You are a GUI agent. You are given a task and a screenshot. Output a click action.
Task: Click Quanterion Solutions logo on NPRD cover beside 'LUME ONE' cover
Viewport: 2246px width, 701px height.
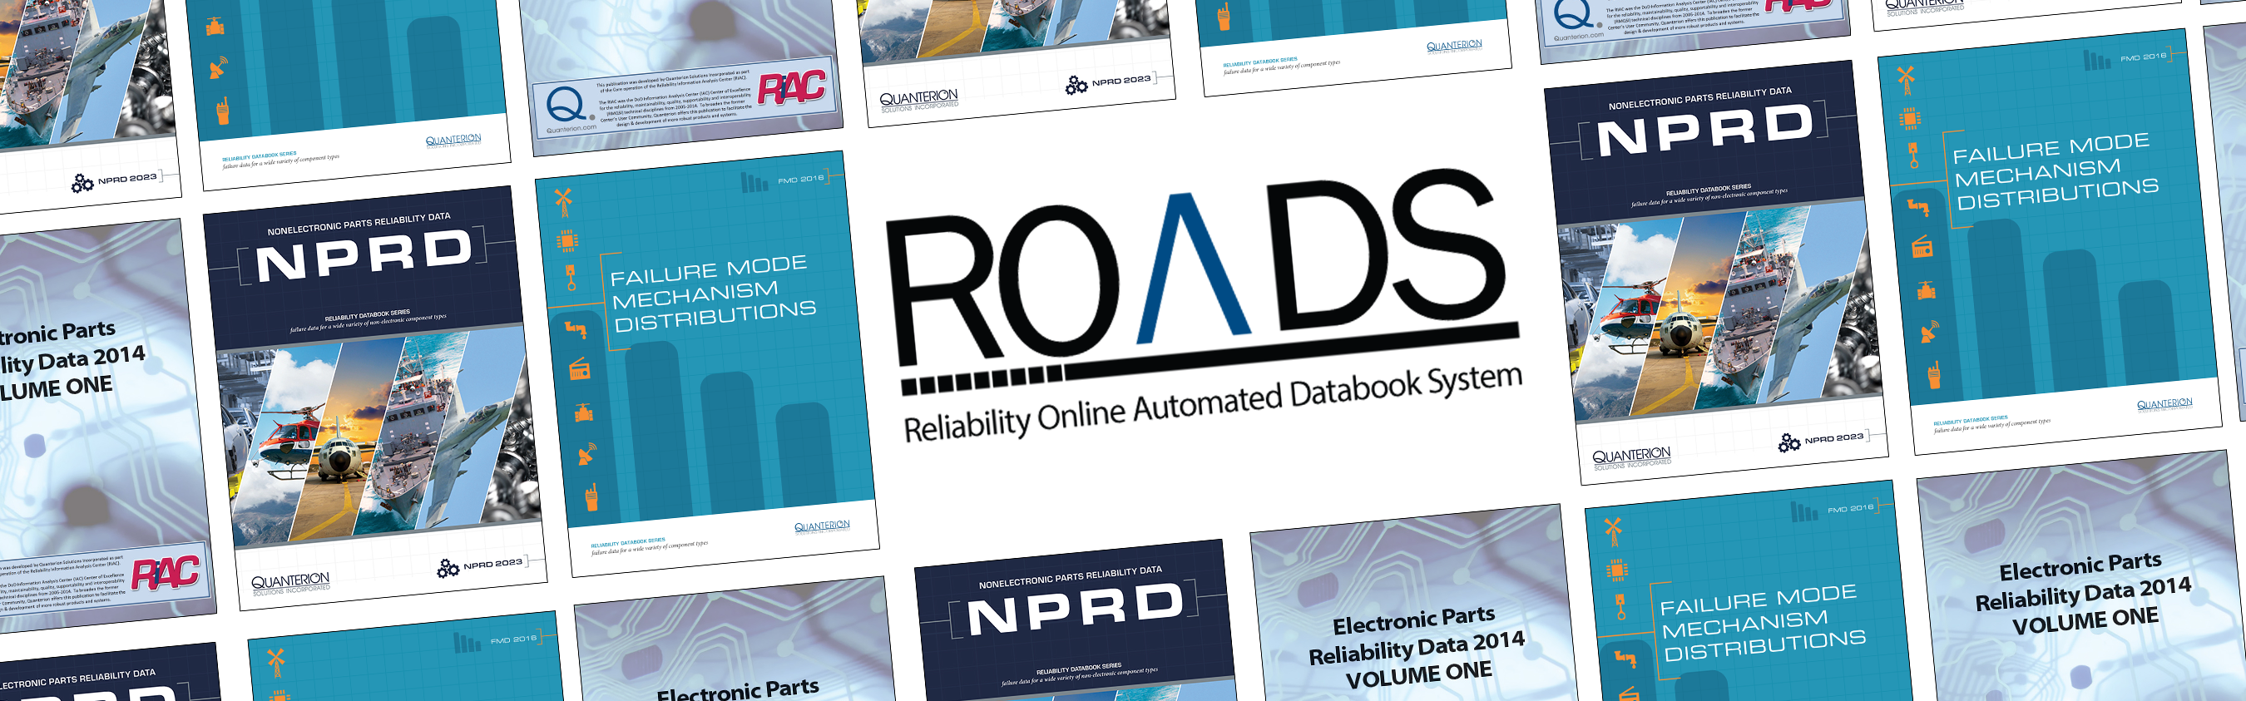point(291,583)
